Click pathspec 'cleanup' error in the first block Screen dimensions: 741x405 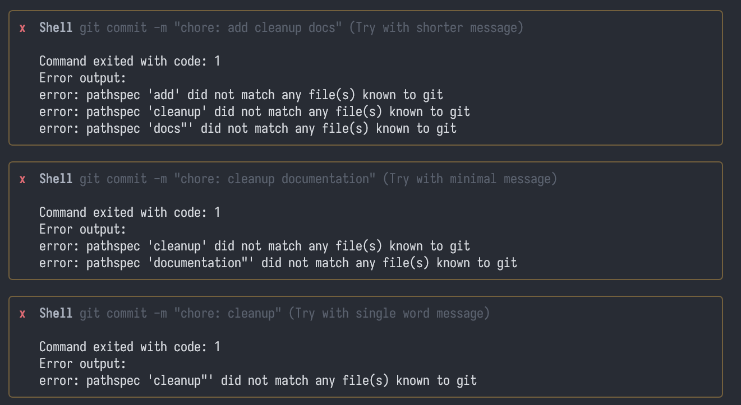click(255, 111)
